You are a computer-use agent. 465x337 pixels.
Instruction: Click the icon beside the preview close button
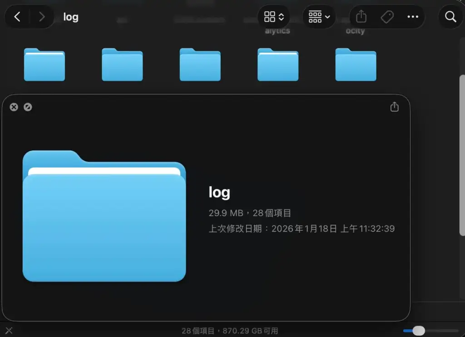coord(28,107)
